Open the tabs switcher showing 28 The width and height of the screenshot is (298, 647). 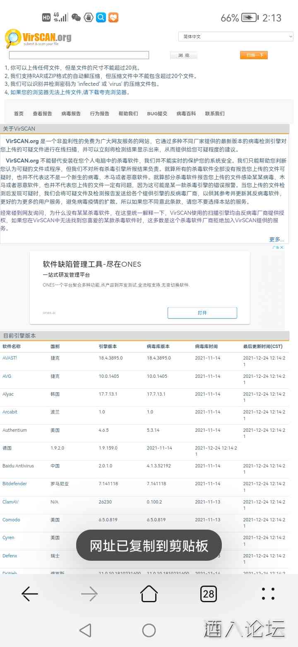(209, 594)
